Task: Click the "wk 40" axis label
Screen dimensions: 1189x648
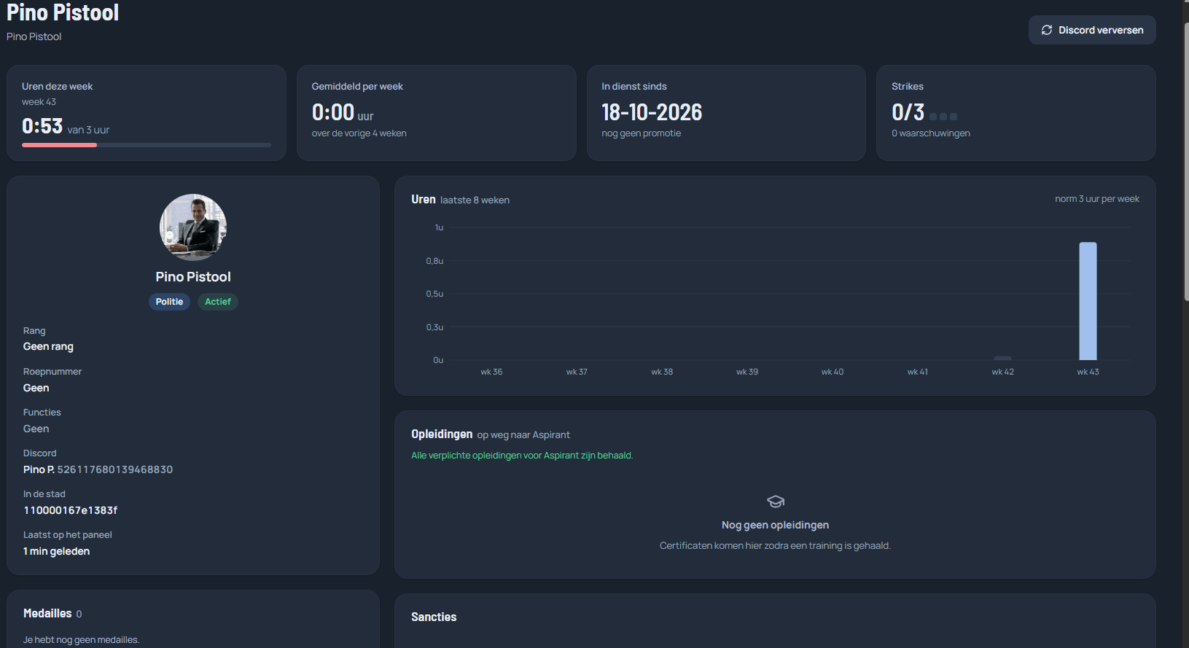Action: [833, 372]
